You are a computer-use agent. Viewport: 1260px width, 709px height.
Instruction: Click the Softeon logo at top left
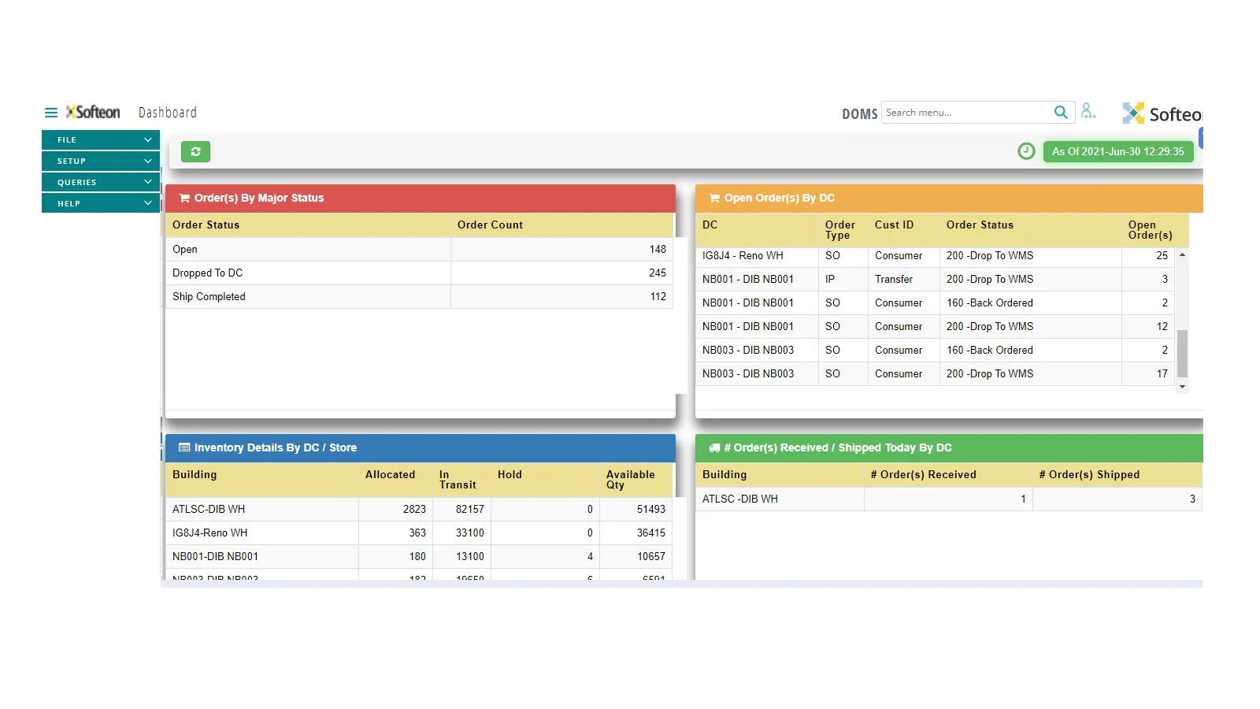(93, 113)
